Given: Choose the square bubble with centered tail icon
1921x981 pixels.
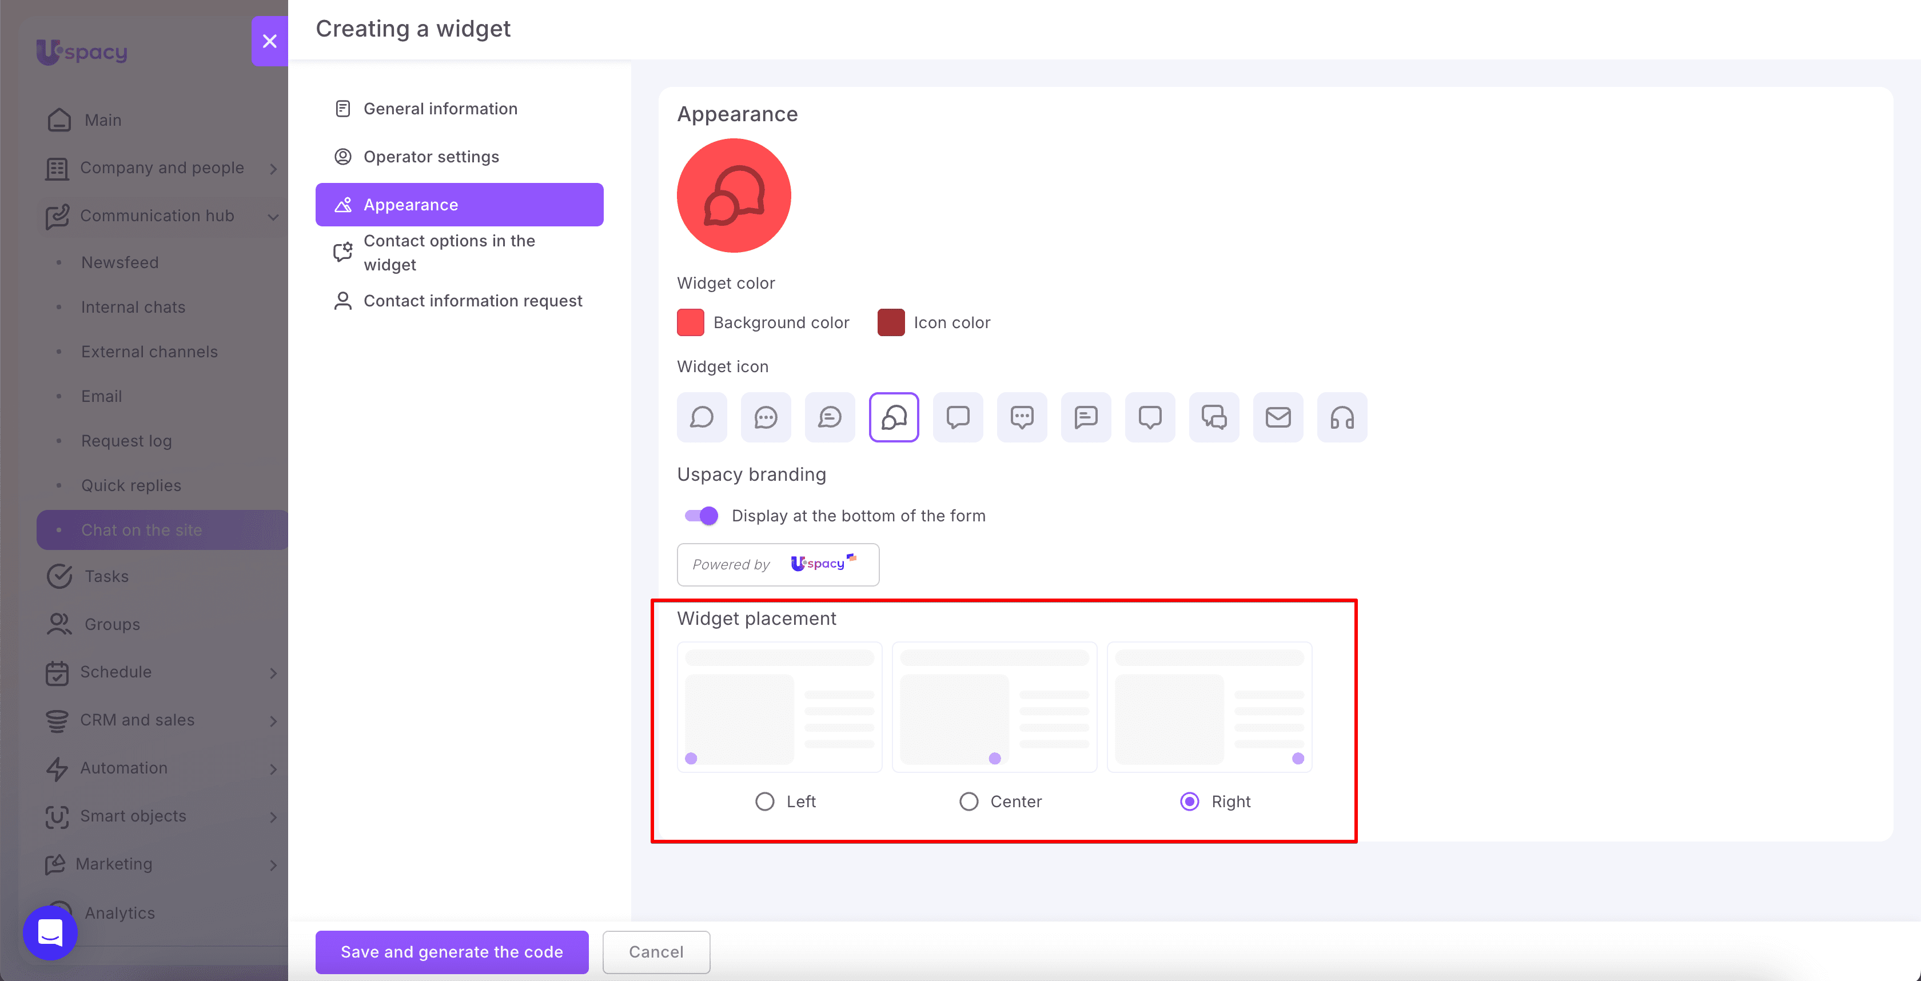Looking at the screenshot, I should [1151, 417].
